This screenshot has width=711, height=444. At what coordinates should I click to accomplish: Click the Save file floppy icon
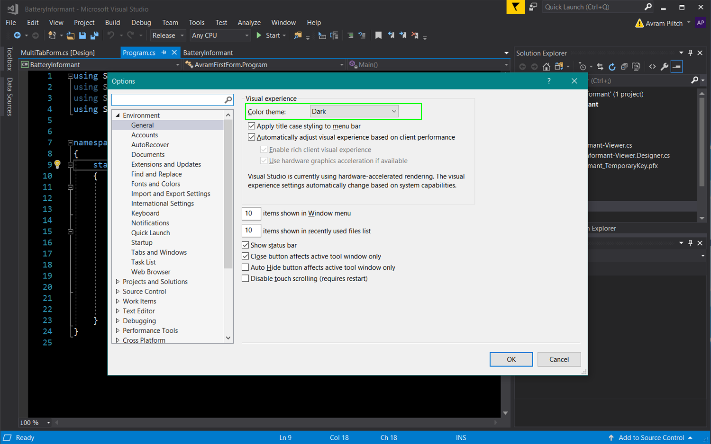click(82, 36)
